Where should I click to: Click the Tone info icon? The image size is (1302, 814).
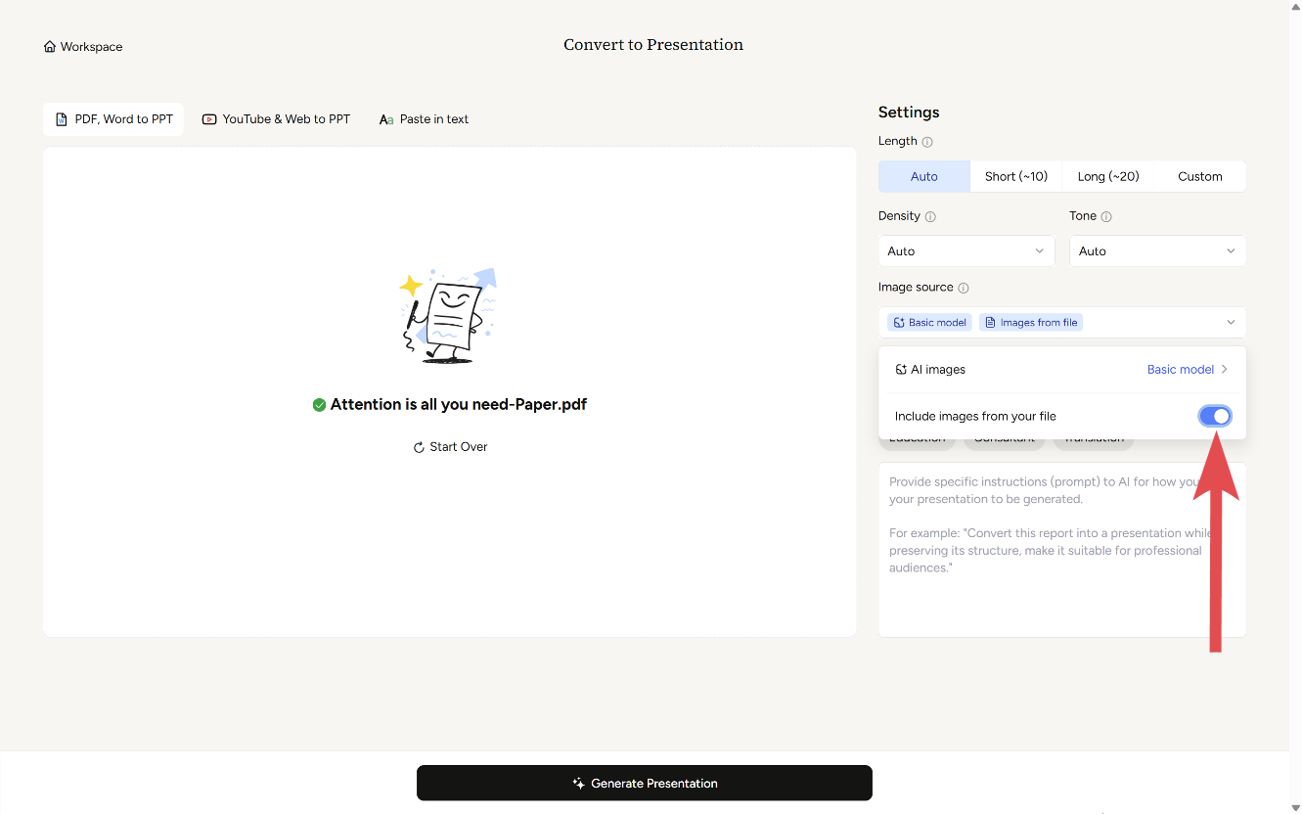(x=1106, y=216)
